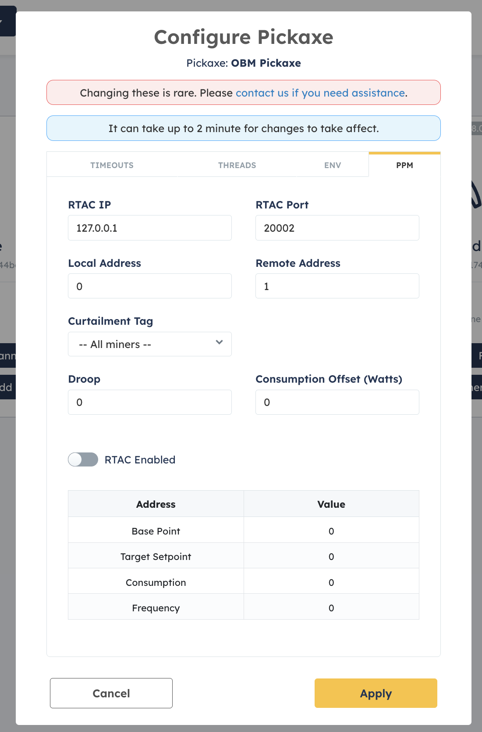This screenshot has width=482, height=732.
Task: Select the RTAC Port field showing 20002
Action: click(337, 228)
